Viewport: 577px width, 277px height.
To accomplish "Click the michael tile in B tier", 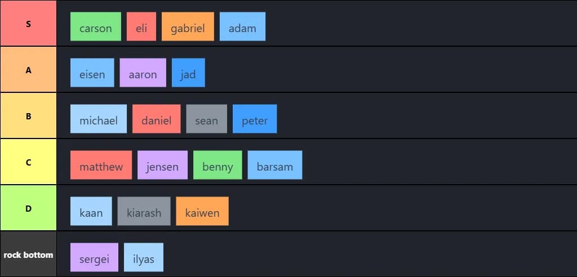I will [x=99, y=119].
